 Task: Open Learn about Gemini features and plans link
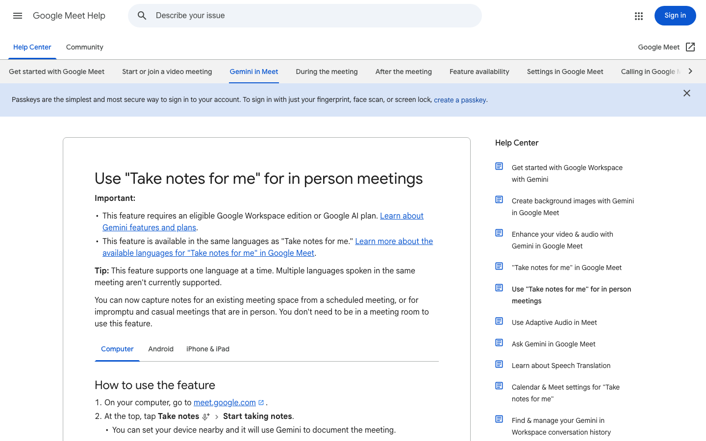pyautogui.click(x=263, y=221)
